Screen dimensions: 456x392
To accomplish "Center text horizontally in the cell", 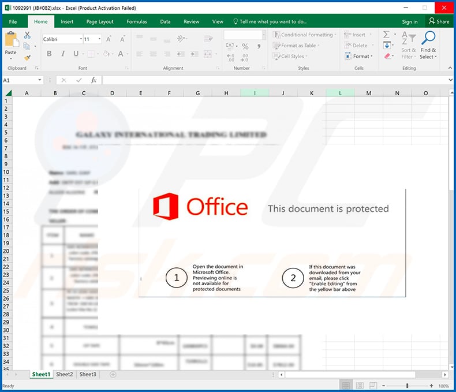I will pos(154,54).
